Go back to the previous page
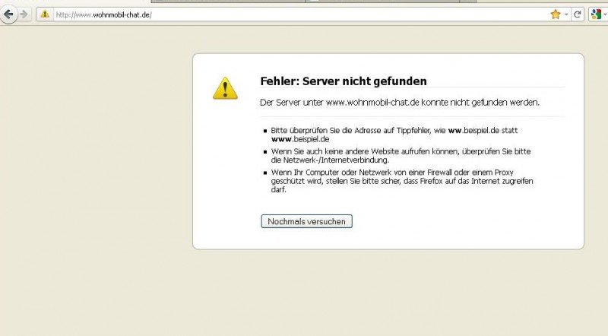 point(8,14)
